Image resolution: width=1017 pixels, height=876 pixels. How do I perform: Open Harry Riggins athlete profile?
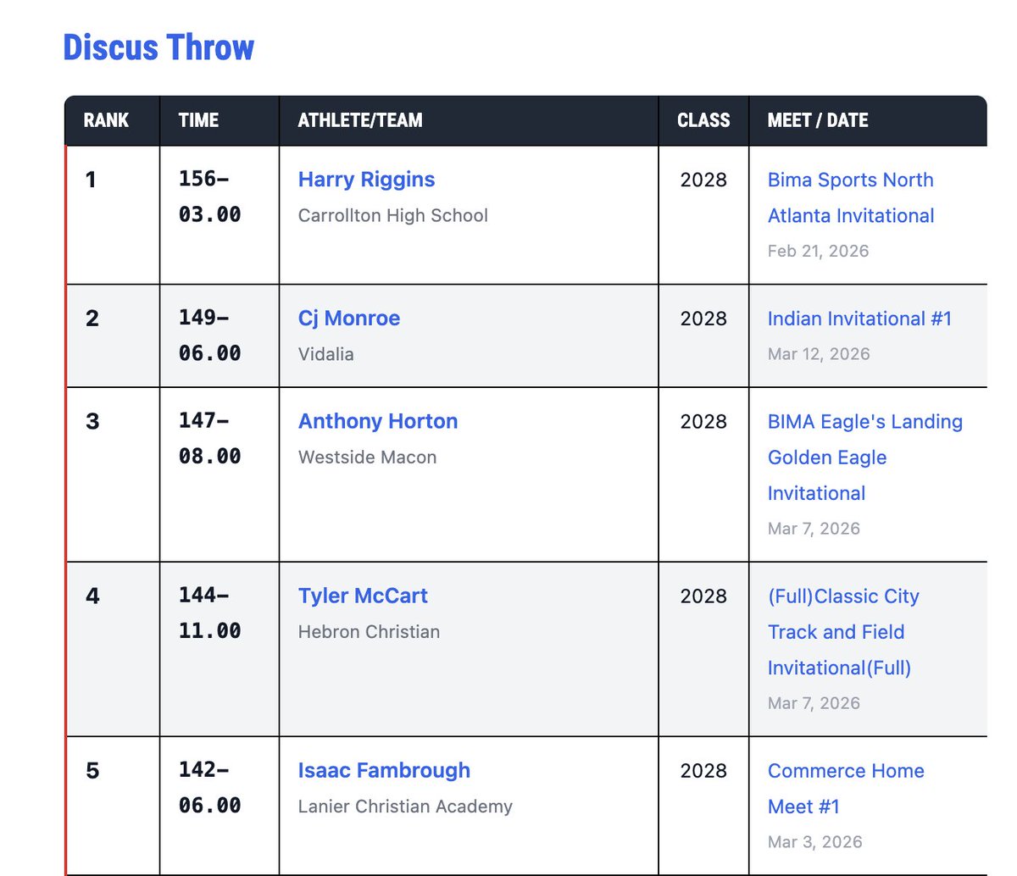coord(366,180)
